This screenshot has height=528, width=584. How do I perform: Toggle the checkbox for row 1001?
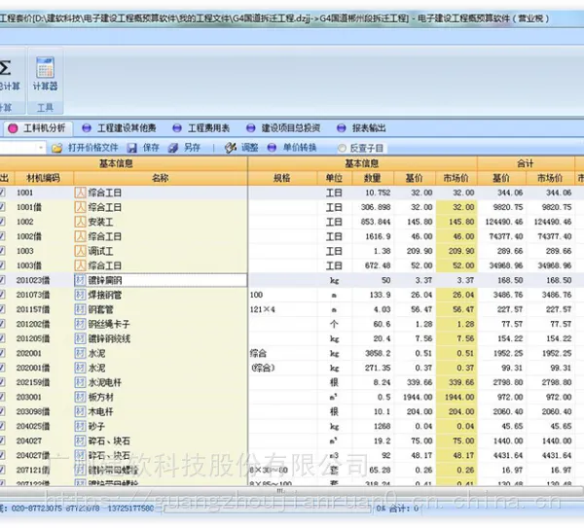click(2, 193)
